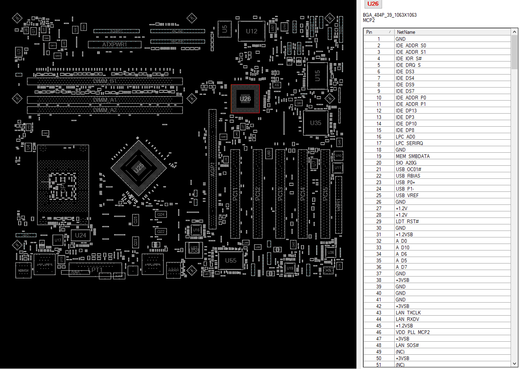Viewport: 520px width, 369px height.
Task: Select the DIMM_B1 memory slot
Action: 105,81
